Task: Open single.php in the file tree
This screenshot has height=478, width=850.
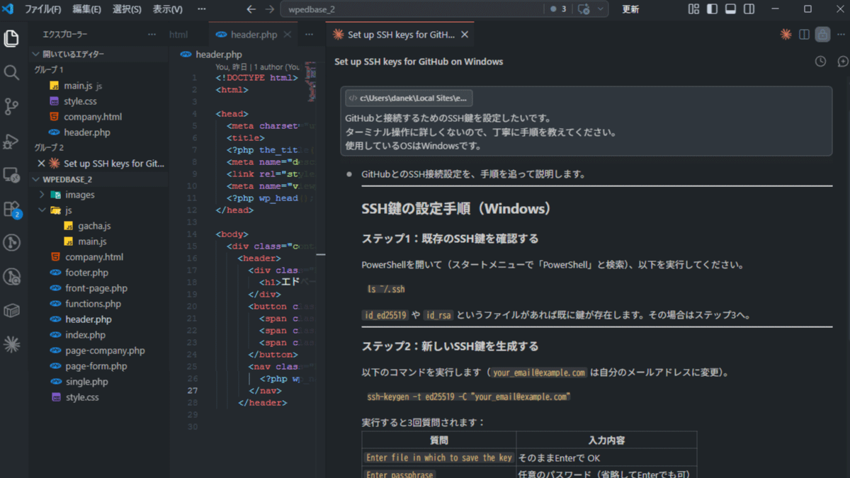Action: [98, 382]
